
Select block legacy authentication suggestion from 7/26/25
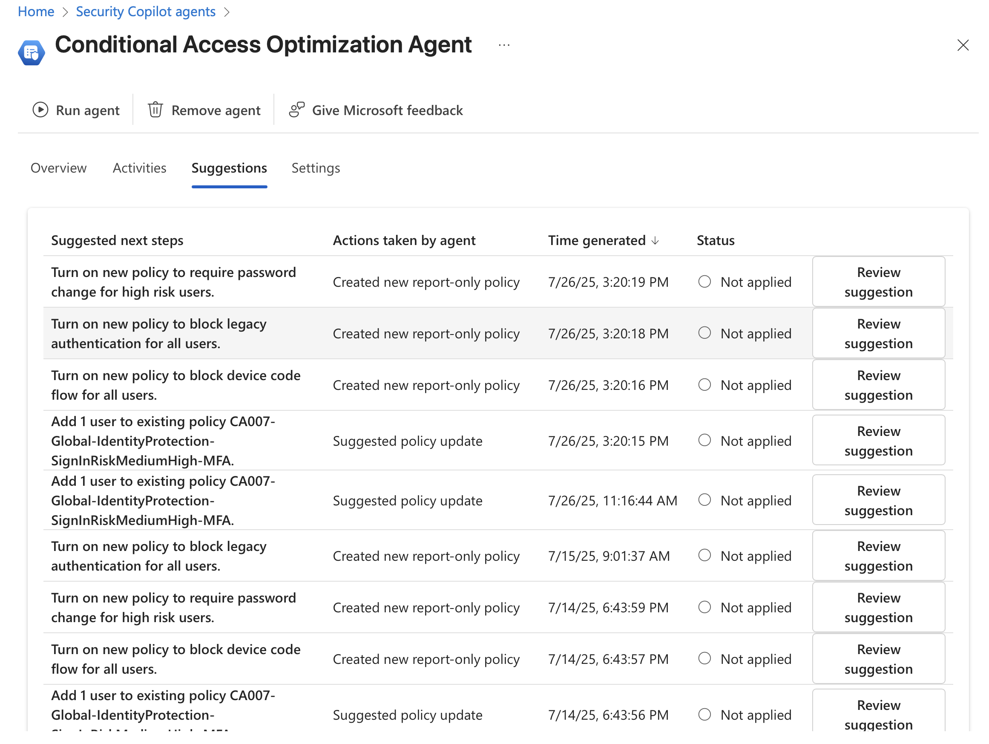click(x=159, y=334)
